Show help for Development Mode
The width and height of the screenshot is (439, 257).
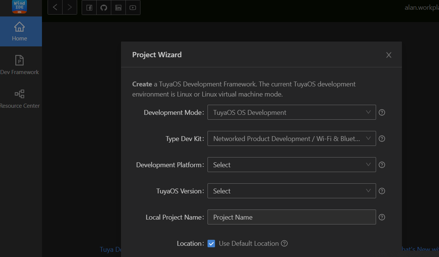[382, 113]
